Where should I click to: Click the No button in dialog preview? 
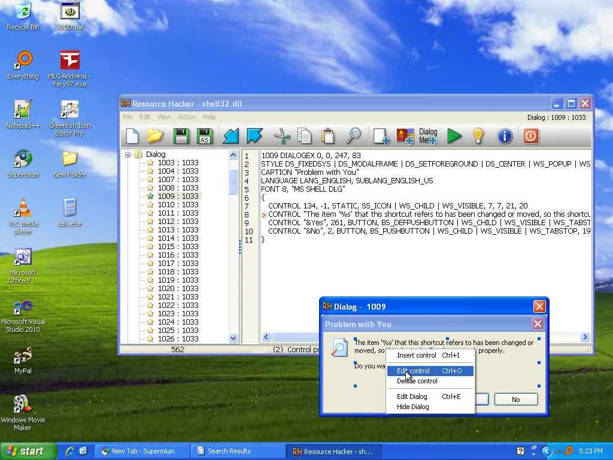515,400
